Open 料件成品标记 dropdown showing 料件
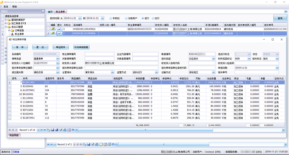The image size is (289, 155). tap(249, 59)
